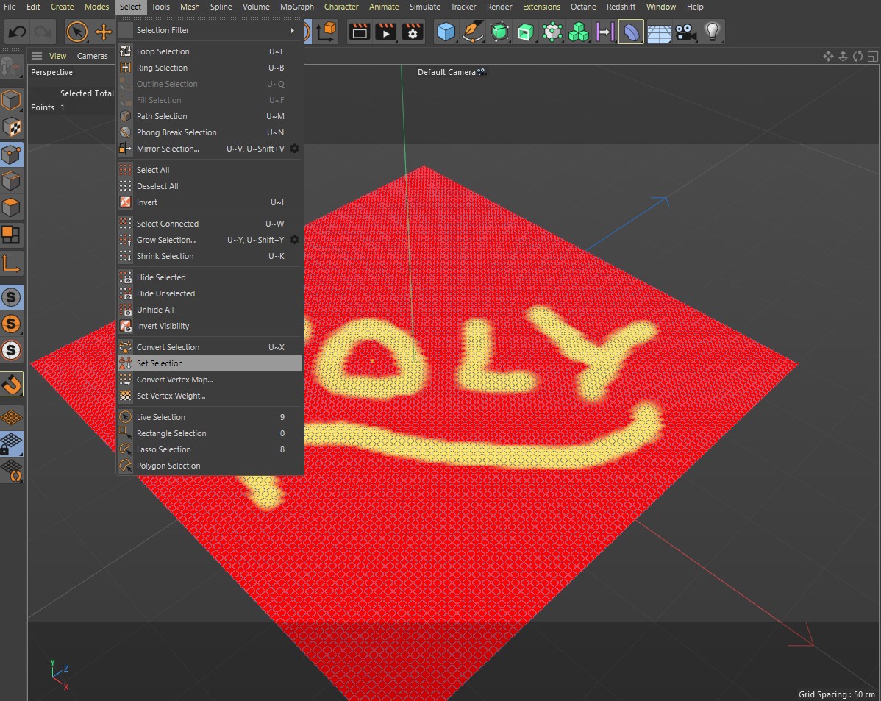The image size is (881, 701).
Task: Choose Lasso Selection menu entry
Action: (210, 449)
